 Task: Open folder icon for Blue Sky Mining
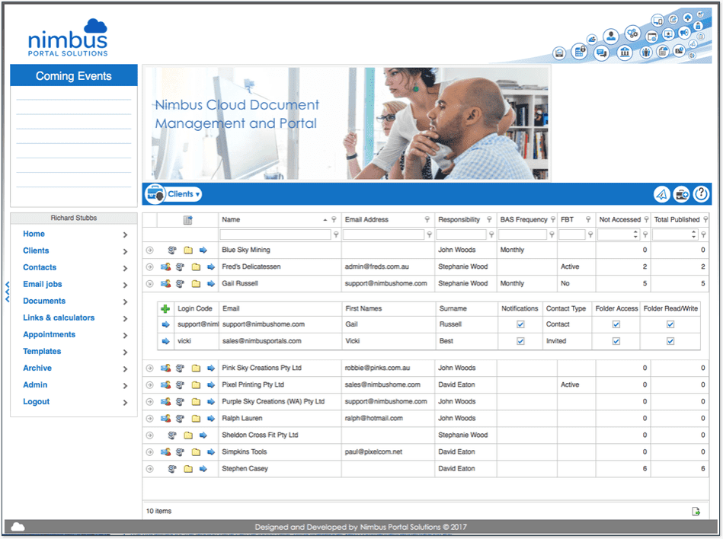(x=196, y=250)
